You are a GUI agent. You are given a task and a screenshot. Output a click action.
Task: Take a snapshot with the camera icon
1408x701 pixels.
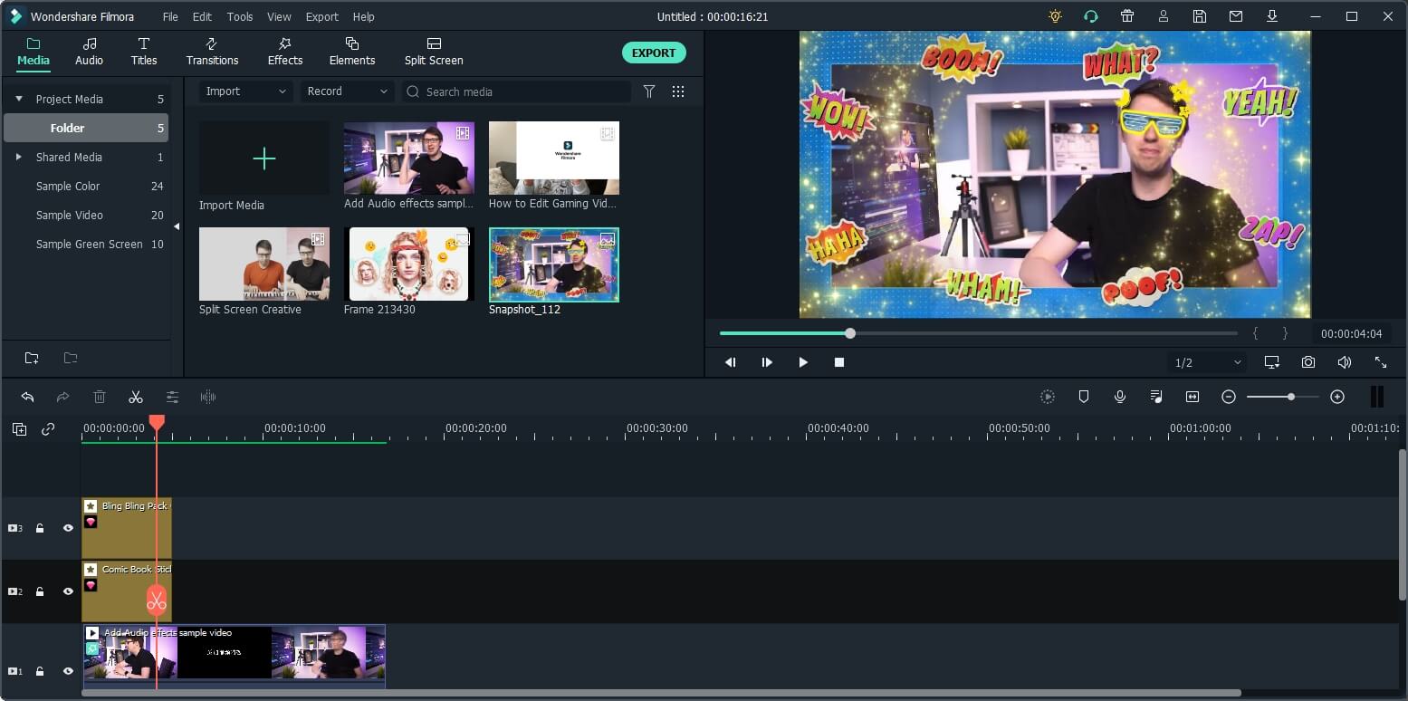click(x=1308, y=362)
